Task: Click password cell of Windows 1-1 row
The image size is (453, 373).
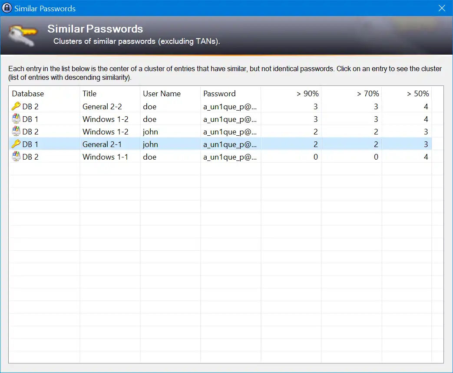Action: click(x=230, y=157)
